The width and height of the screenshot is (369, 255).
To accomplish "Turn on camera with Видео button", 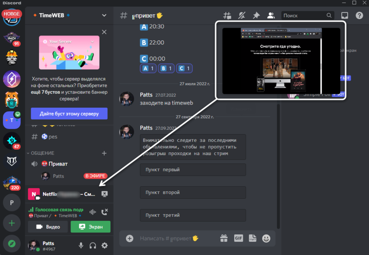I will (x=48, y=227).
